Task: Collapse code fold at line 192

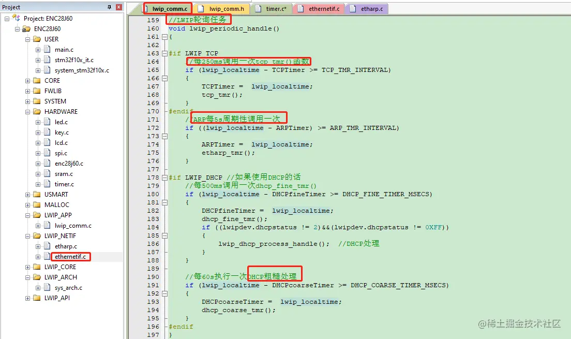Action: [164, 294]
